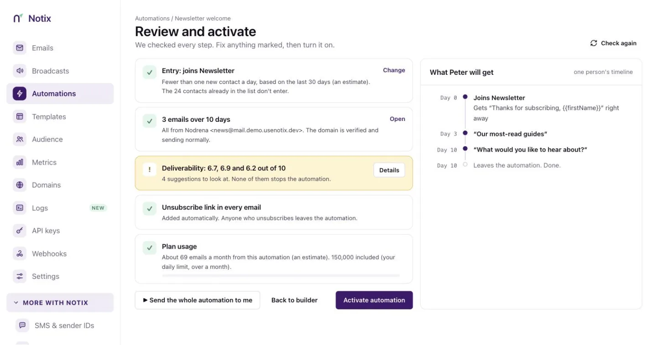View Deliverability Details
This screenshot has width=657, height=345.
click(x=389, y=170)
